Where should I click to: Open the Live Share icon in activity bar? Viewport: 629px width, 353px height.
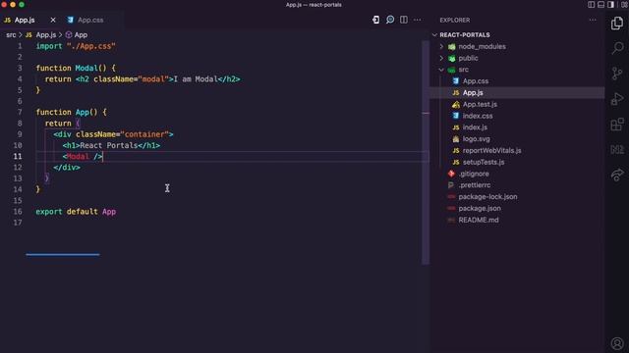click(x=617, y=175)
